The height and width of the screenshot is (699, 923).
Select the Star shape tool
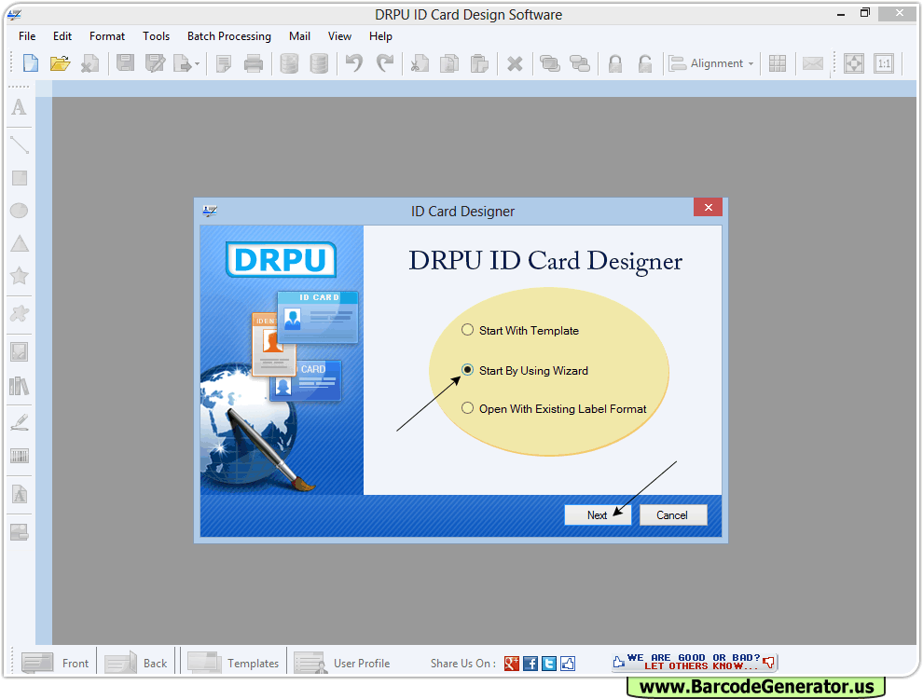click(x=20, y=275)
